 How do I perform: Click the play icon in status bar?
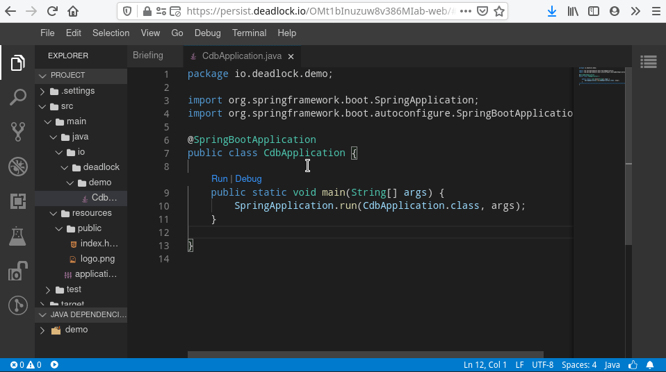coord(54,365)
